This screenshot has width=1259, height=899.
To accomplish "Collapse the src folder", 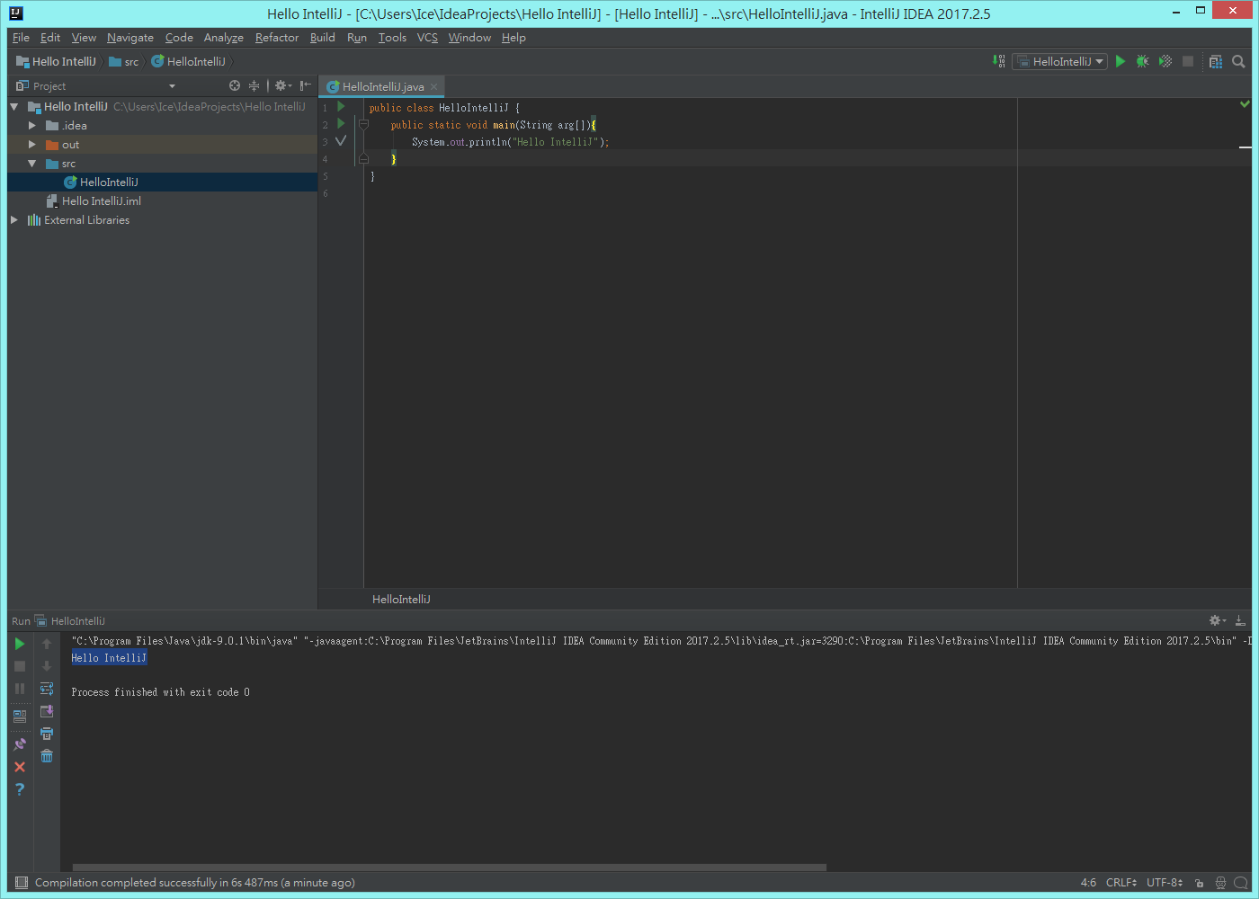I will pos(32,164).
